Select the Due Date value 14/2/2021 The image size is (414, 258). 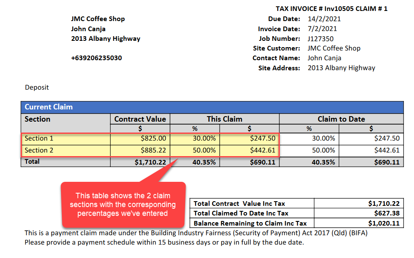(x=324, y=19)
